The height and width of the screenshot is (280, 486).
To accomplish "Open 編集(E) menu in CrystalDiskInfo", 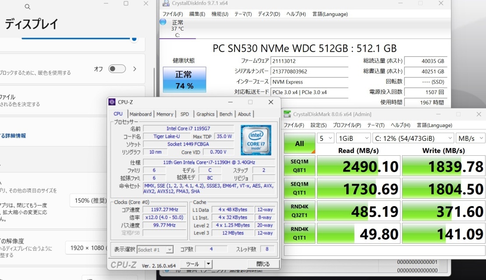I will coord(197,14).
